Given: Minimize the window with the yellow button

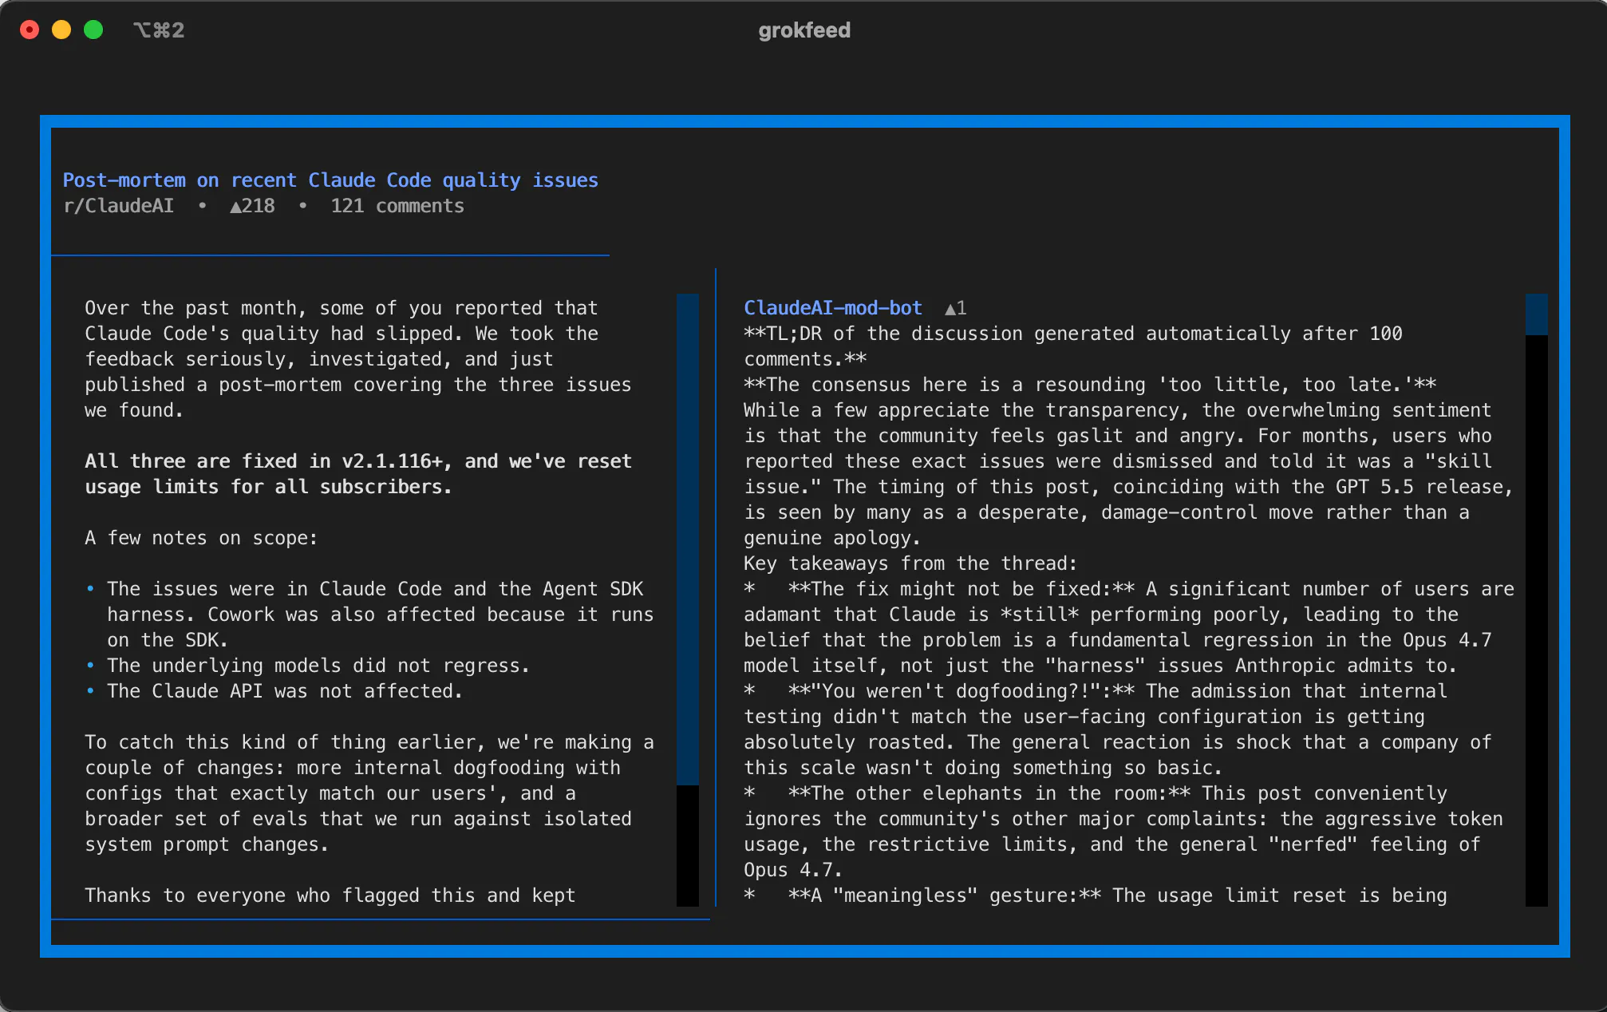Looking at the screenshot, I should (x=61, y=30).
